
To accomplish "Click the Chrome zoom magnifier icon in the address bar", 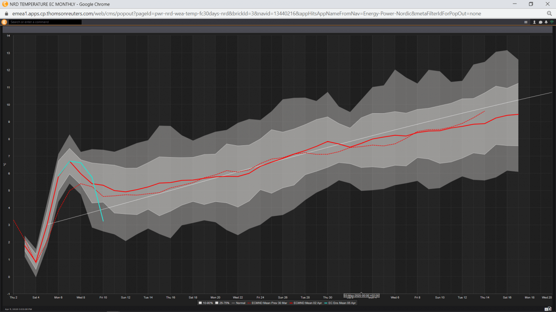I will [x=550, y=13].
